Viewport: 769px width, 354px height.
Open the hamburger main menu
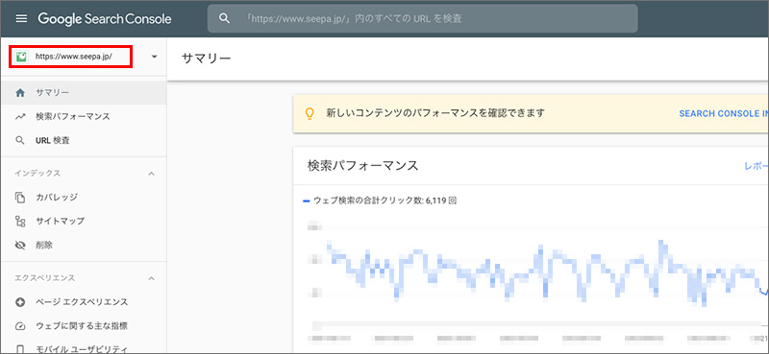click(21, 18)
